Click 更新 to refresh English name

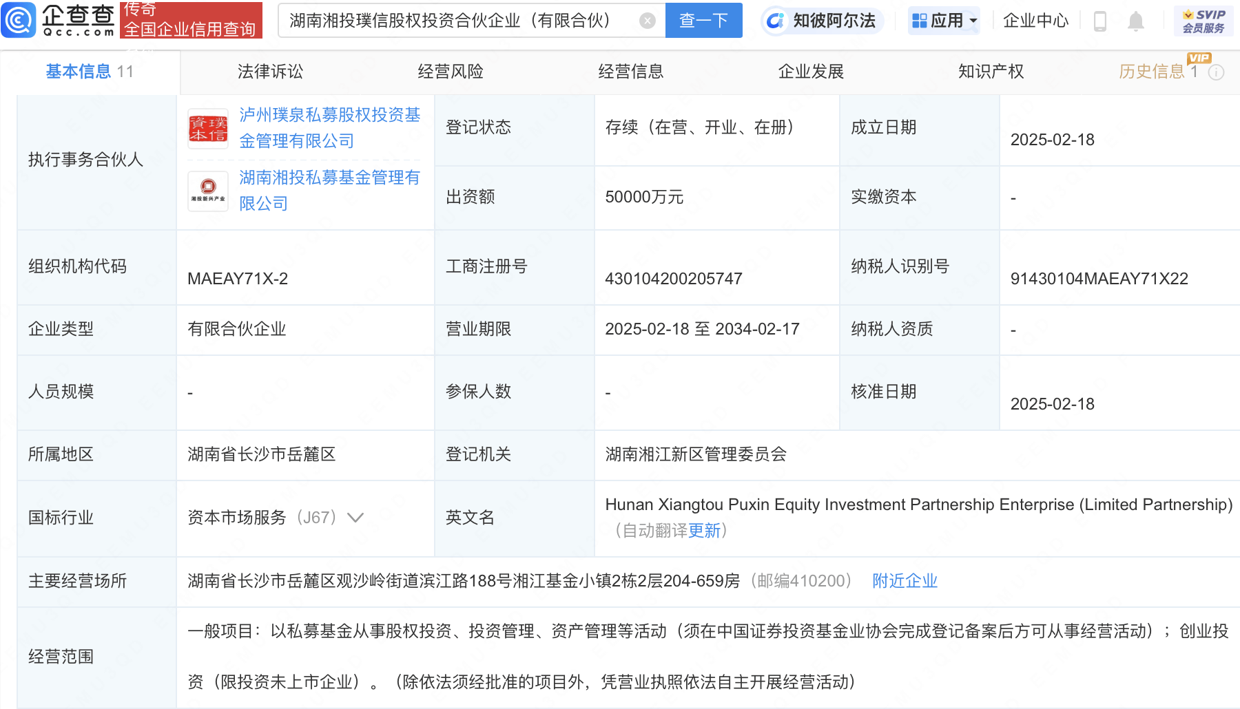pos(704,531)
